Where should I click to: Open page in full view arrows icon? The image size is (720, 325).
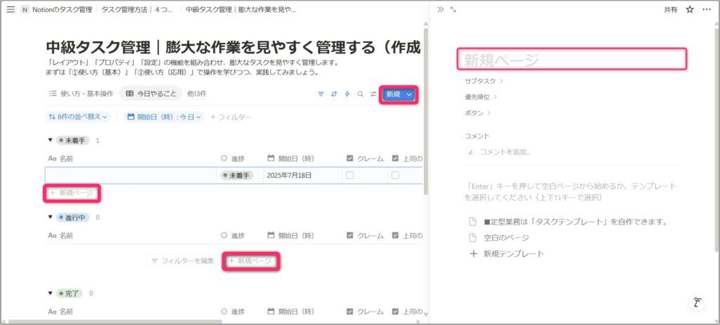tap(454, 9)
